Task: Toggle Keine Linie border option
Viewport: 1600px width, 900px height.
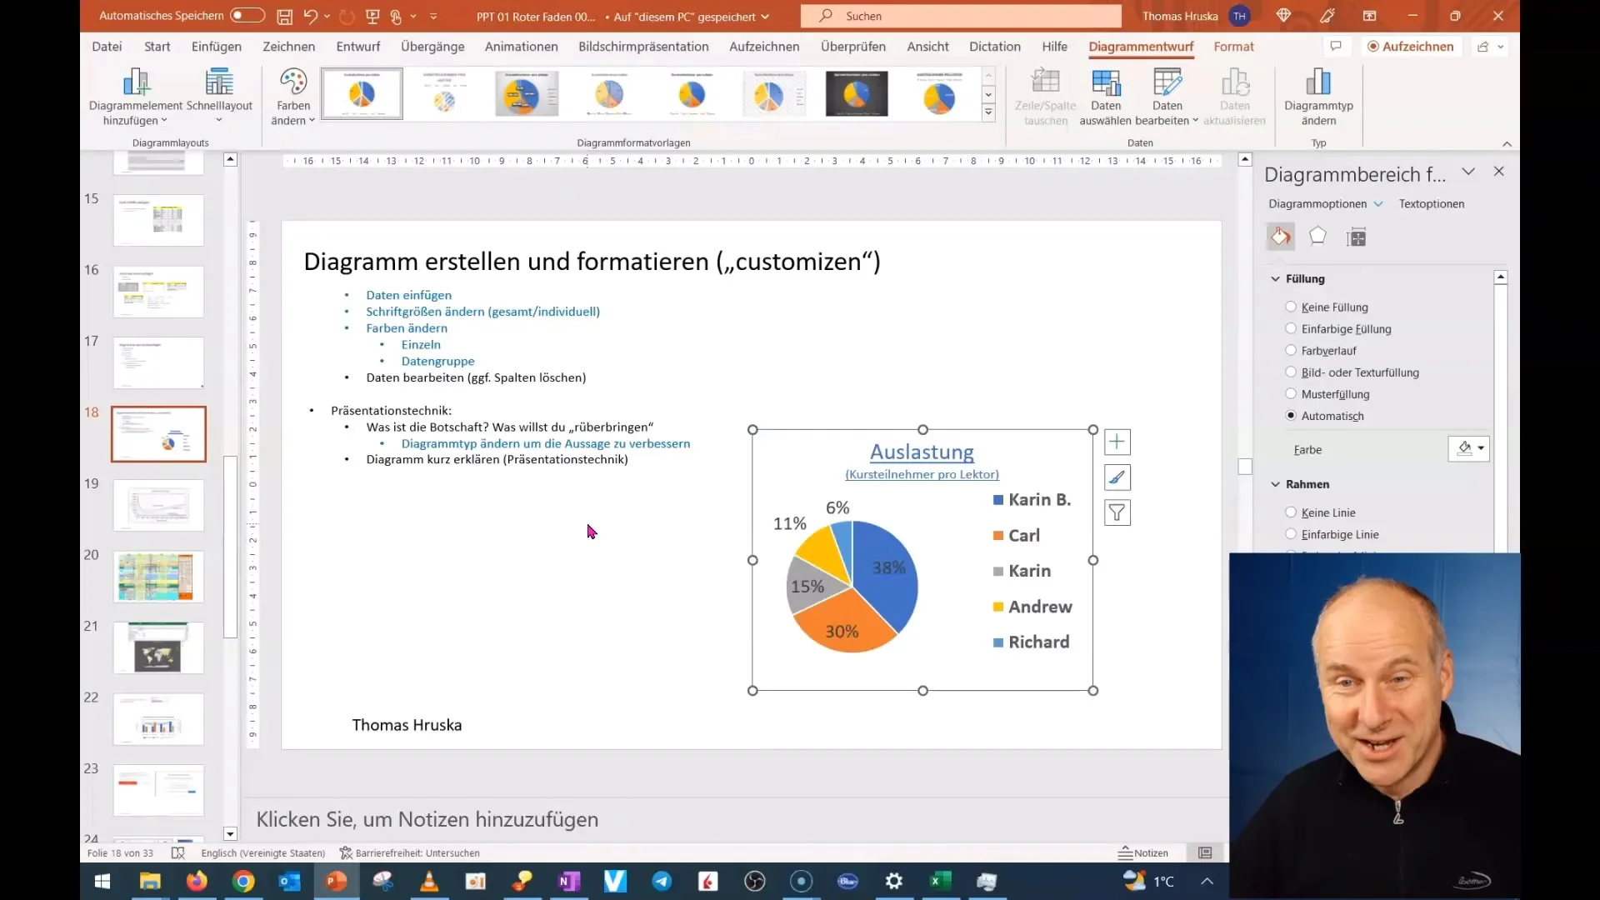Action: click(x=1291, y=511)
